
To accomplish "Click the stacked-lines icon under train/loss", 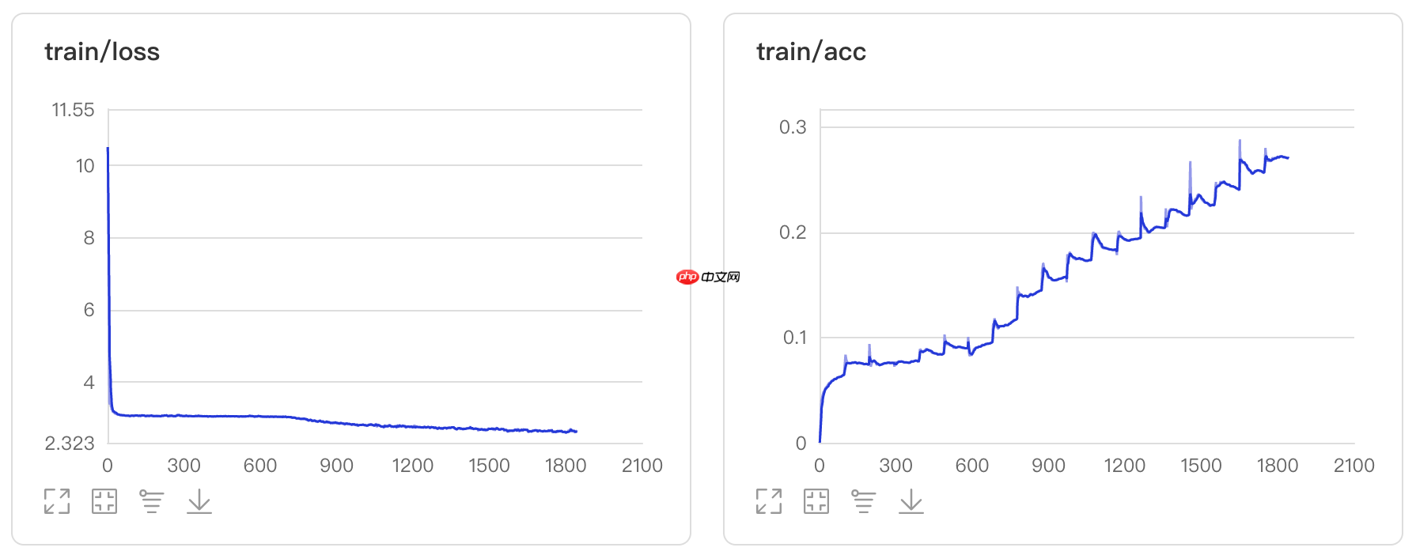I will tap(151, 501).
